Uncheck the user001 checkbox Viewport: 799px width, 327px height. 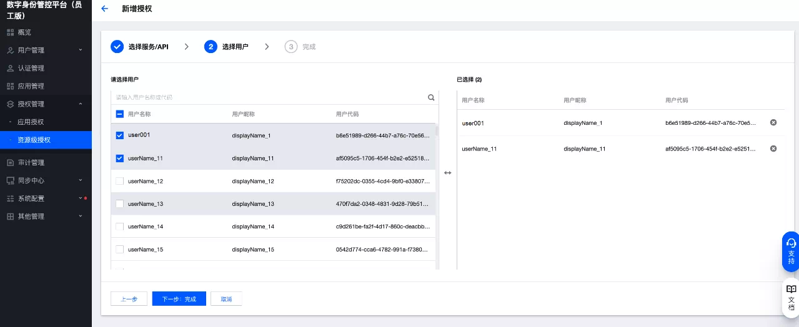click(120, 135)
